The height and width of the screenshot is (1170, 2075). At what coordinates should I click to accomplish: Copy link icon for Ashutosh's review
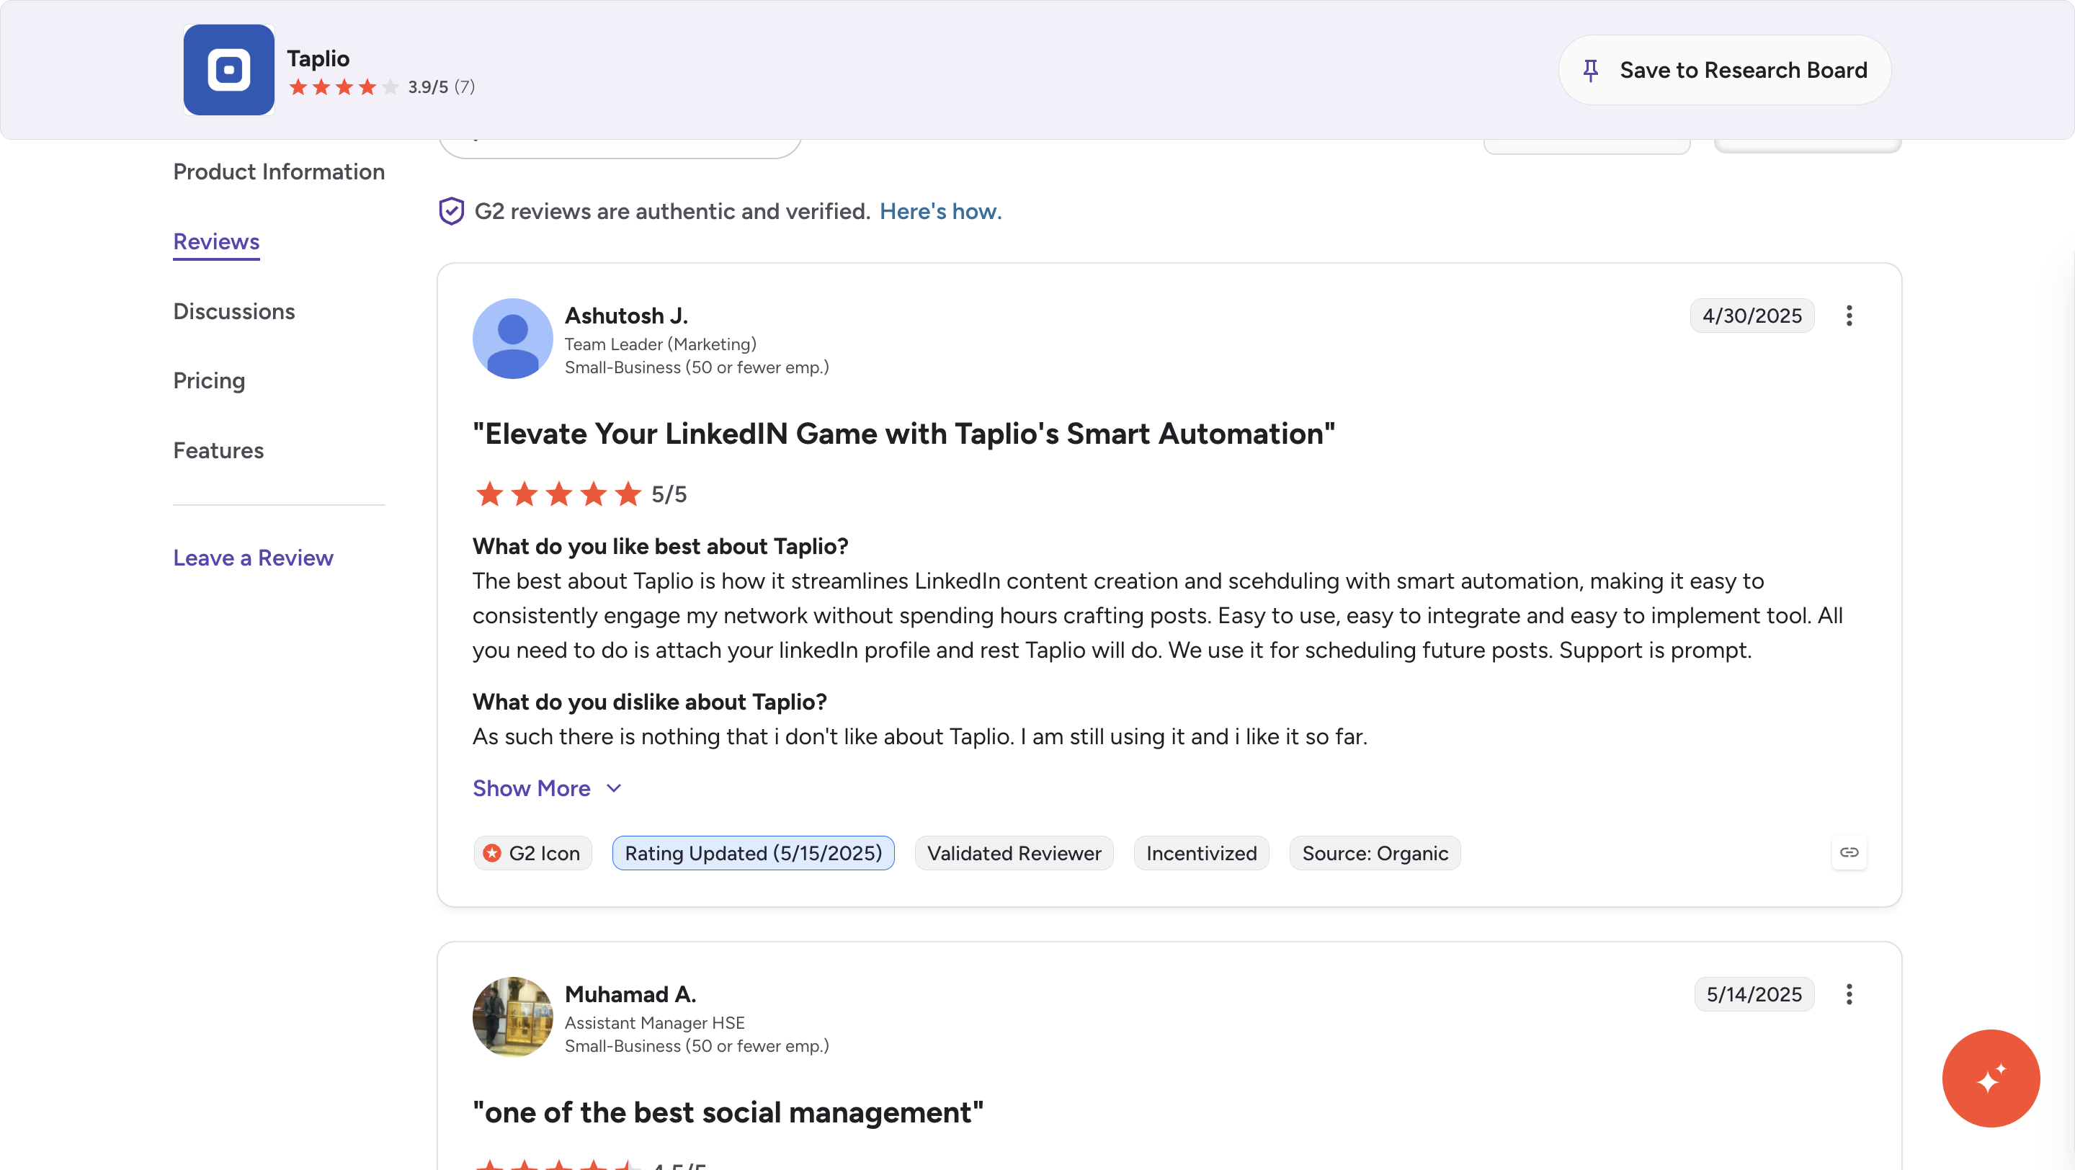point(1849,853)
